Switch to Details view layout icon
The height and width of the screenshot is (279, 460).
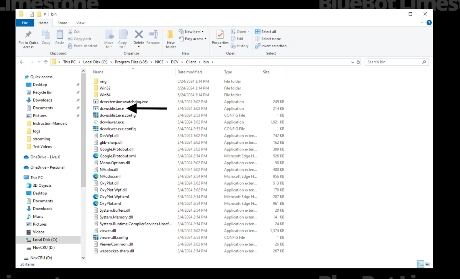421,264
